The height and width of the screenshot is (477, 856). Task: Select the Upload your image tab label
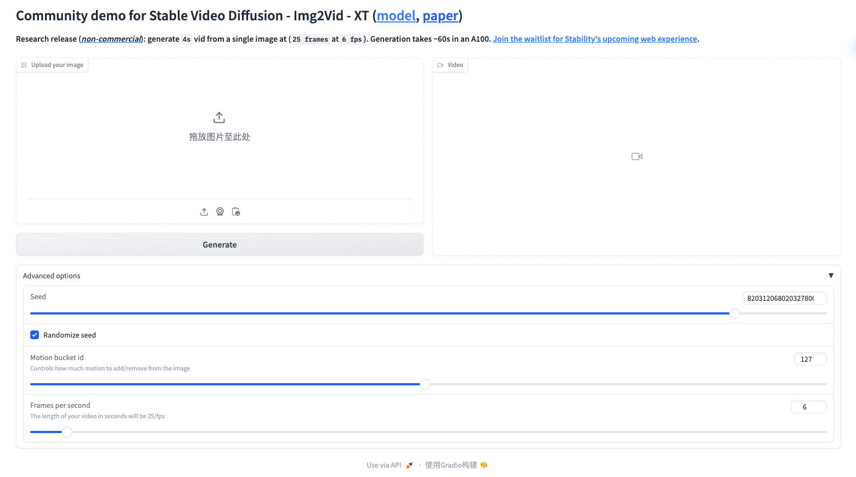[x=57, y=65]
